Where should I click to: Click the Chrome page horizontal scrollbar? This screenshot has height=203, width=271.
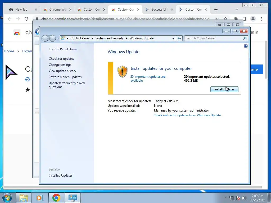pyautogui.click(x=133, y=187)
